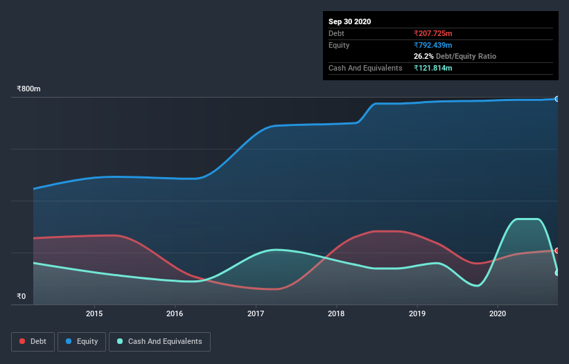The width and height of the screenshot is (569, 364).
Task: Click the 2015 x-axis label
Action: [x=94, y=313]
